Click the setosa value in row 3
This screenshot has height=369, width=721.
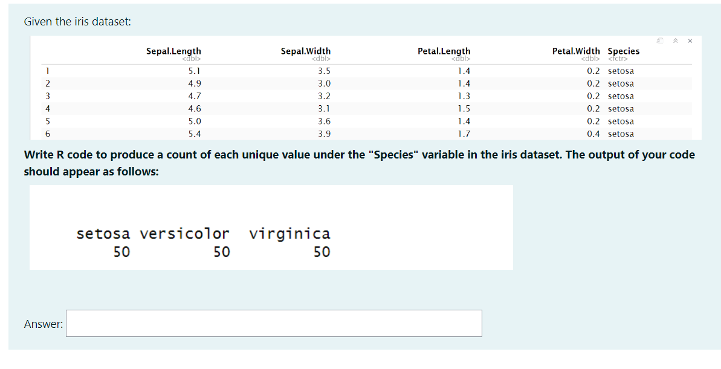(x=621, y=96)
